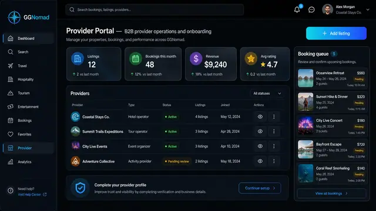Click the Pending review status badge
This screenshot has height=211, width=376.
click(177, 162)
